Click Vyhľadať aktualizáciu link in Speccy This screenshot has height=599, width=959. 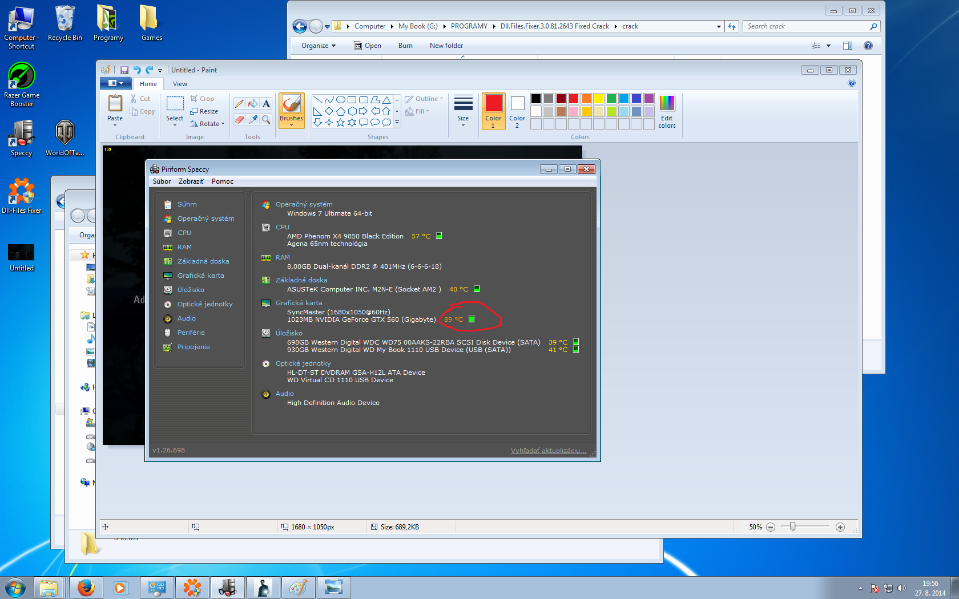[549, 451]
